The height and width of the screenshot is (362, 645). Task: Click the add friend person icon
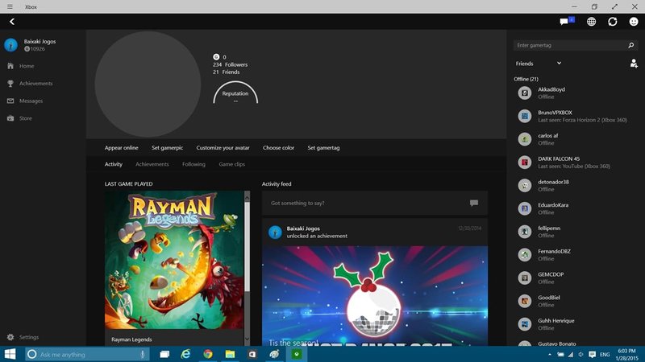click(634, 64)
